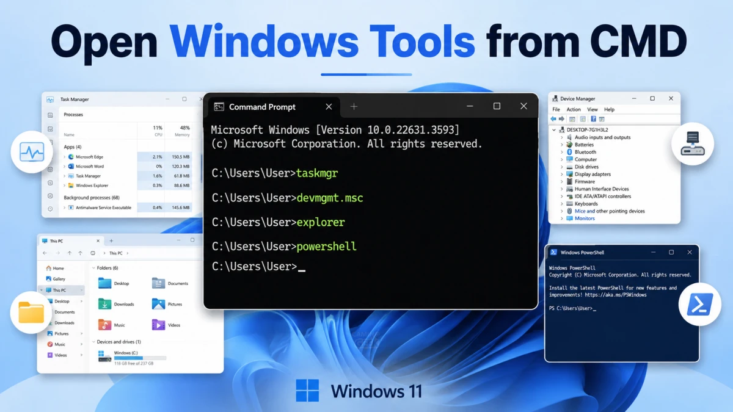Select the This PC tab in File Explorer
This screenshot has width=733, height=412.
(70, 241)
